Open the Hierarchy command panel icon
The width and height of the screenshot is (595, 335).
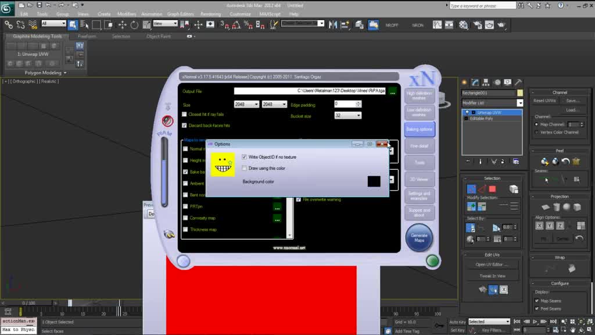[x=486, y=82]
